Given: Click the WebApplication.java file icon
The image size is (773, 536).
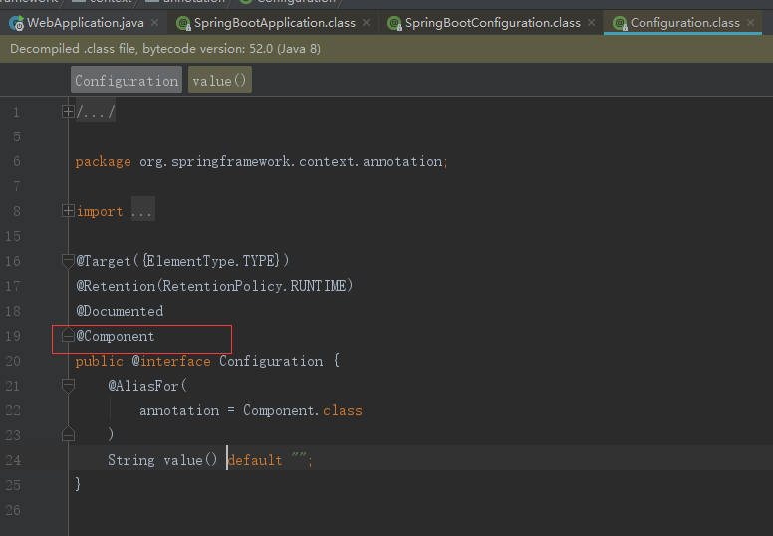Looking at the screenshot, I should pos(17,23).
